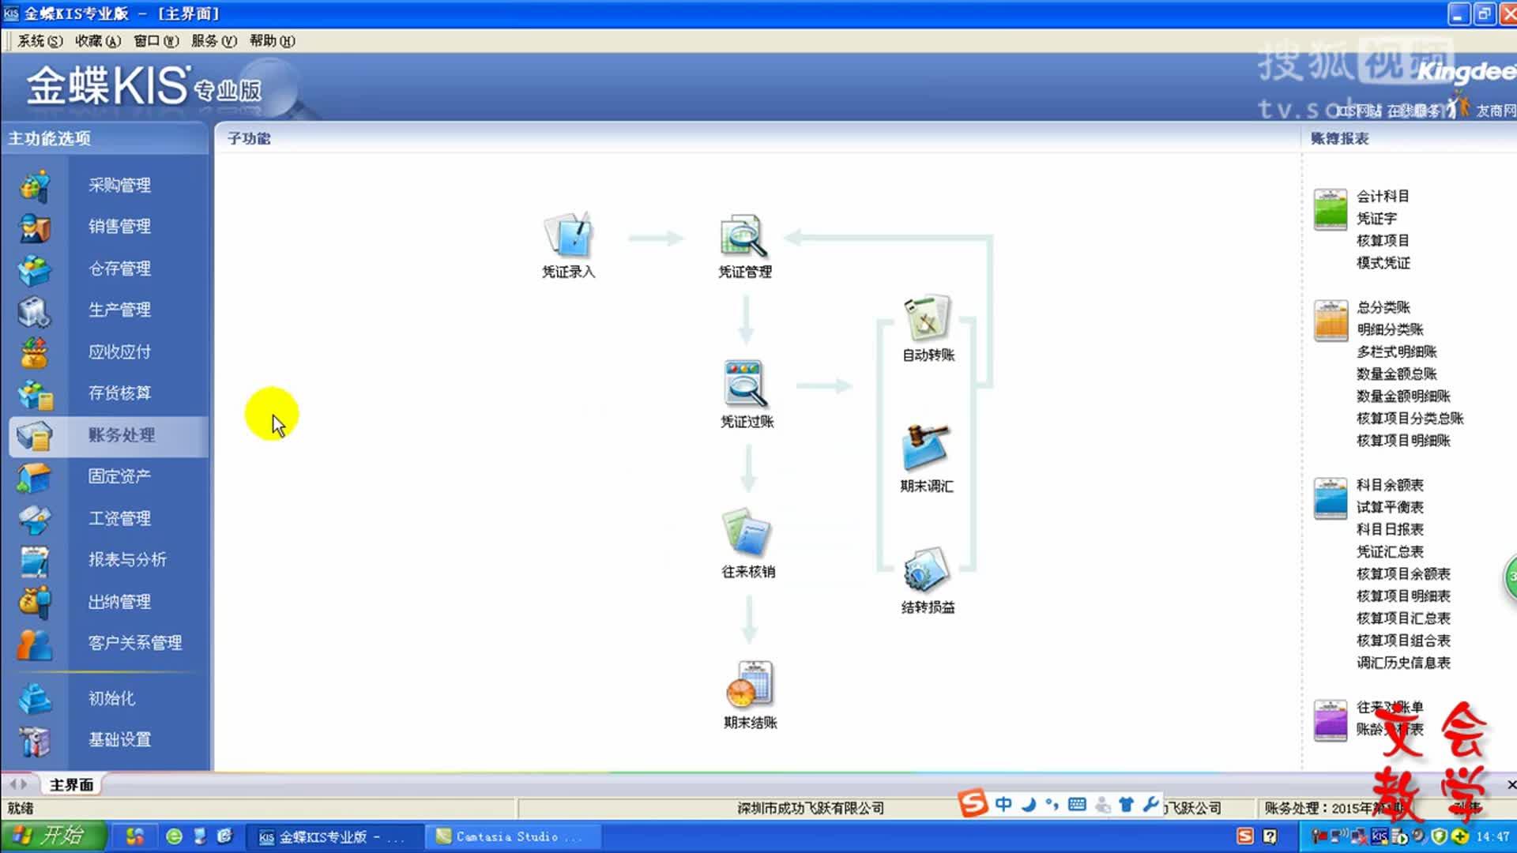Click the Windows 开始 start button
Screen dimensions: 1517x853
point(52,836)
